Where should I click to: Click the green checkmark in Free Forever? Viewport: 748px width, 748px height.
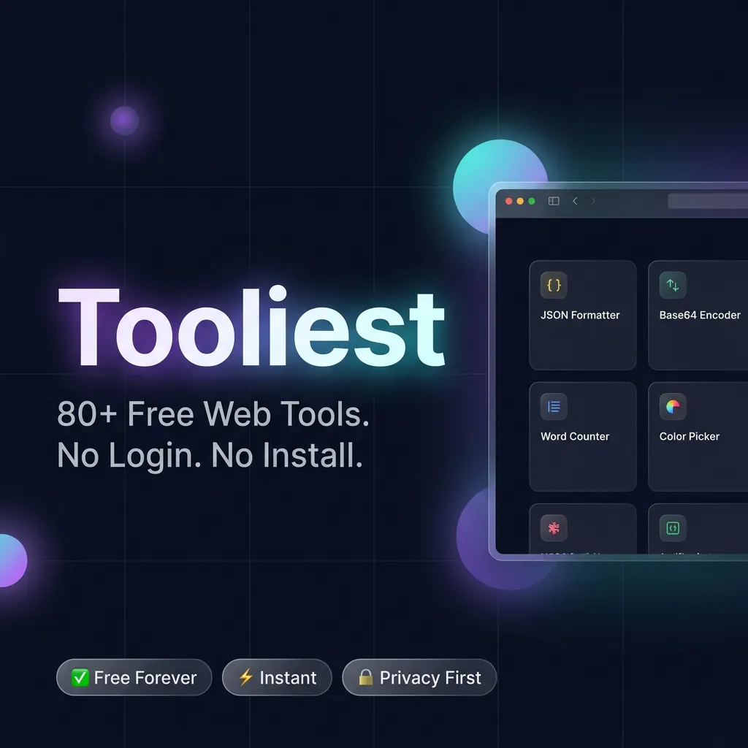[80, 677]
